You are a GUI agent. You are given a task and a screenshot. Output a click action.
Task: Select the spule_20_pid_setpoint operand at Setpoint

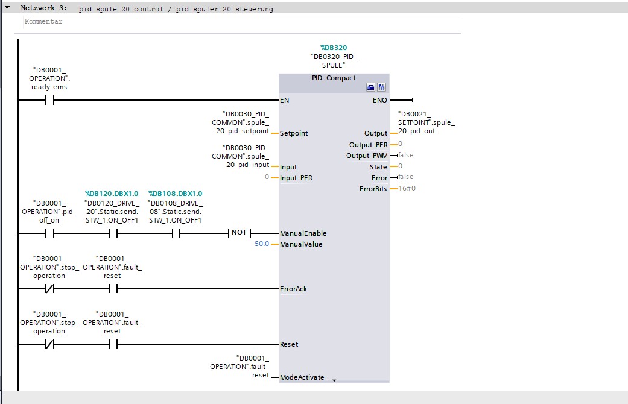[240, 122]
